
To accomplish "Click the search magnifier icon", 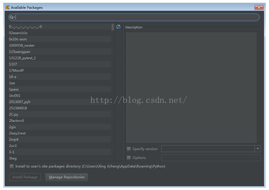I will click(x=12, y=17).
